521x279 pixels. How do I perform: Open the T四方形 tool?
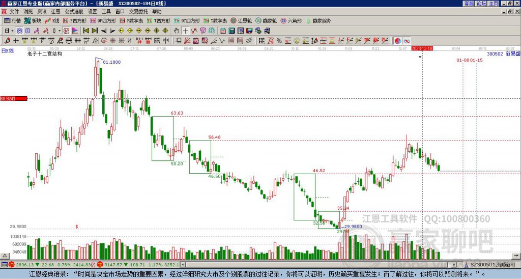tap(159, 20)
